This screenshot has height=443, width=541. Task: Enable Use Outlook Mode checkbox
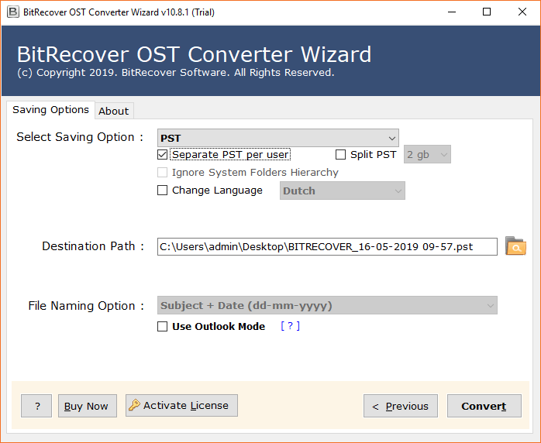[162, 327]
